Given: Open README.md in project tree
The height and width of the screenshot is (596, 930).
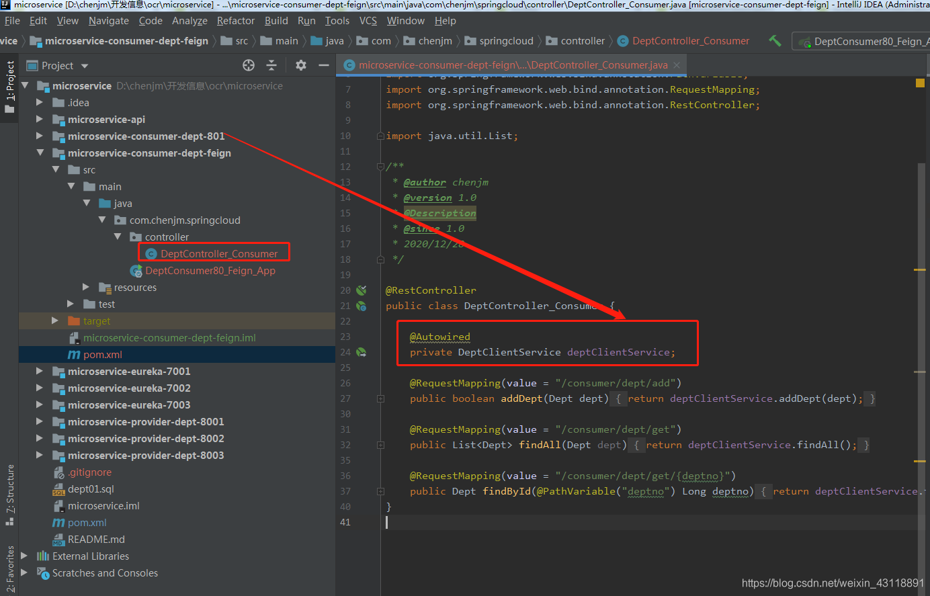Looking at the screenshot, I should (96, 540).
